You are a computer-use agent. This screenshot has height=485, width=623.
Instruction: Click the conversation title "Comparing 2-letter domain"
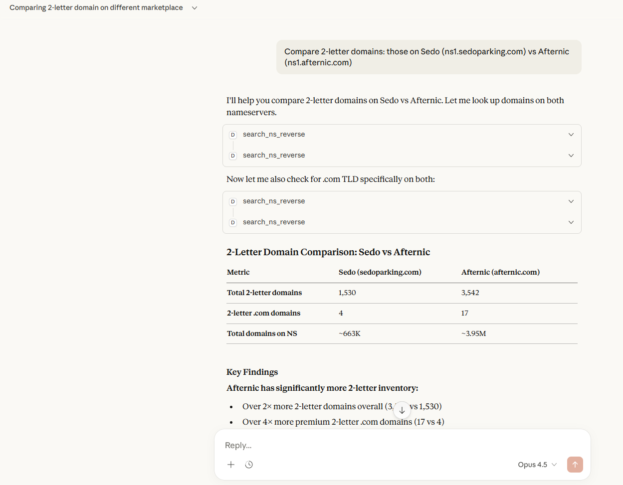tap(96, 8)
